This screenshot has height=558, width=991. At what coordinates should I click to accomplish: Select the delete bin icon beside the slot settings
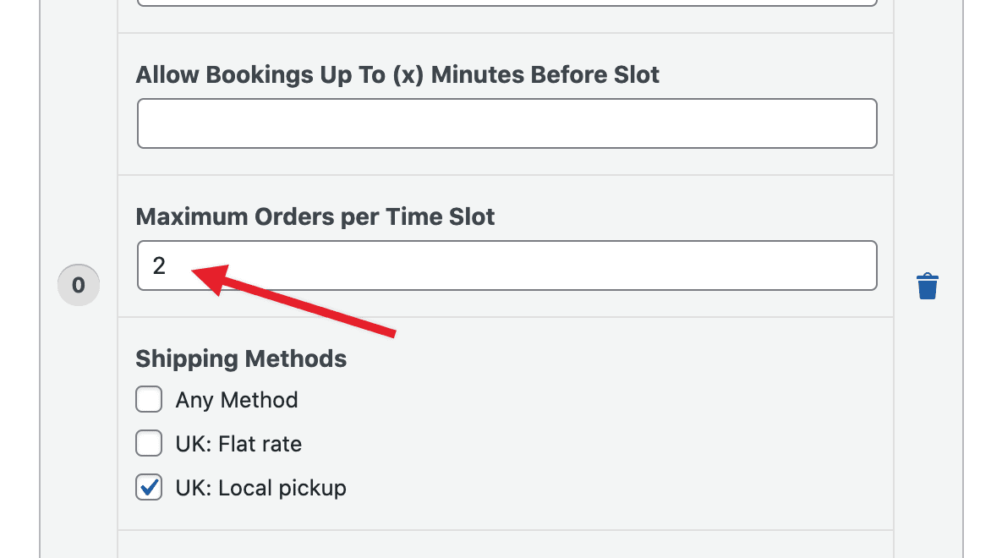(928, 286)
